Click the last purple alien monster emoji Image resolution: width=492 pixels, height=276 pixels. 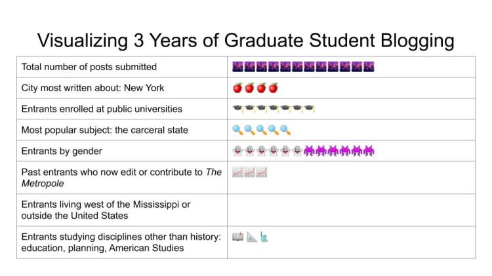[x=369, y=151]
